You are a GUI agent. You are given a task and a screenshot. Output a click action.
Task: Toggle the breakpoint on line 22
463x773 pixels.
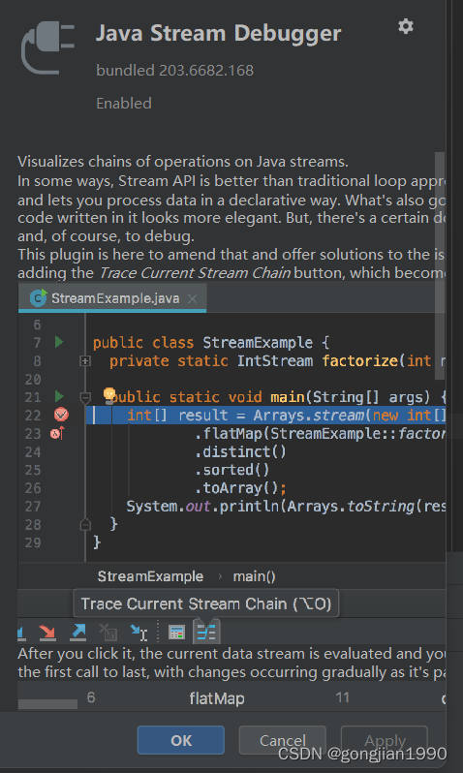click(x=61, y=415)
